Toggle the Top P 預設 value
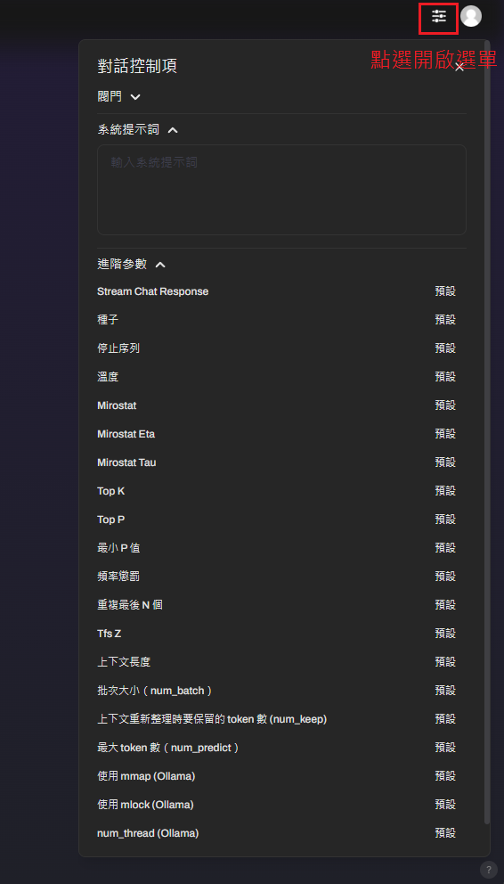Viewport: 504px width, 884px height. [445, 520]
